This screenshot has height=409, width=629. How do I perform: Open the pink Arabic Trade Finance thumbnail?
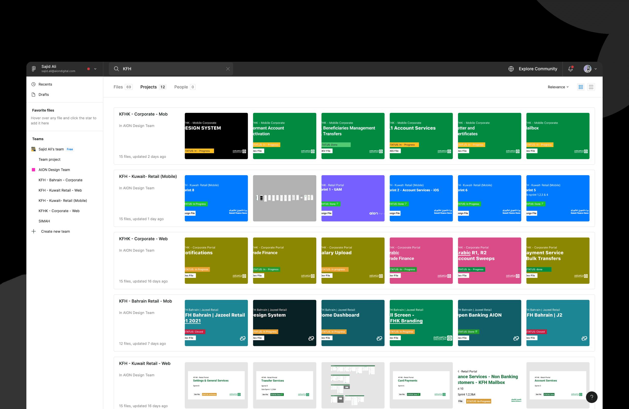coord(421,260)
